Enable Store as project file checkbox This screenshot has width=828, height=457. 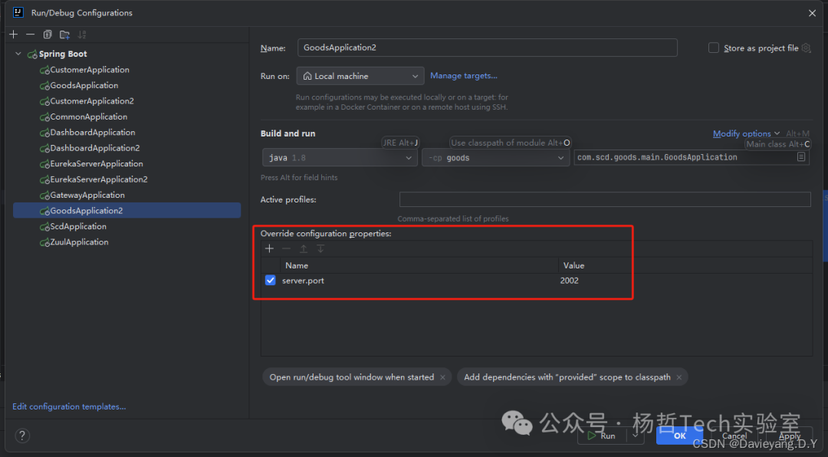(x=715, y=48)
